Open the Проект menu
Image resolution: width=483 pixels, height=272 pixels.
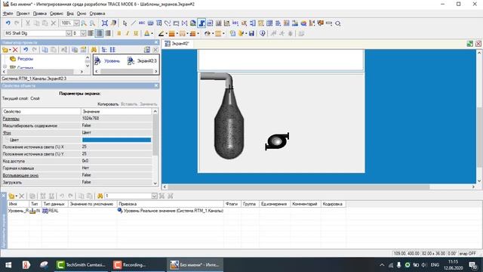point(23,14)
